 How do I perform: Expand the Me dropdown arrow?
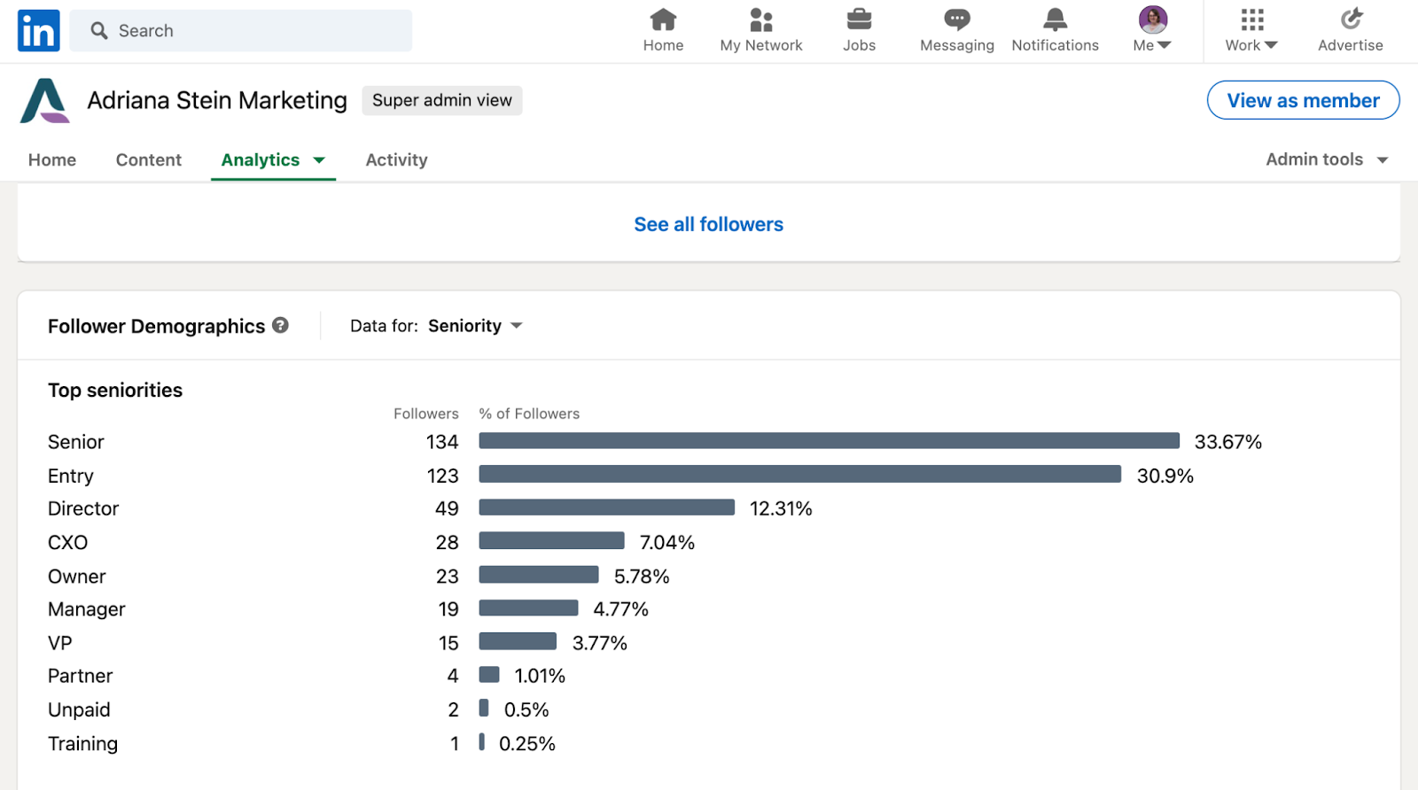click(1165, 45)
